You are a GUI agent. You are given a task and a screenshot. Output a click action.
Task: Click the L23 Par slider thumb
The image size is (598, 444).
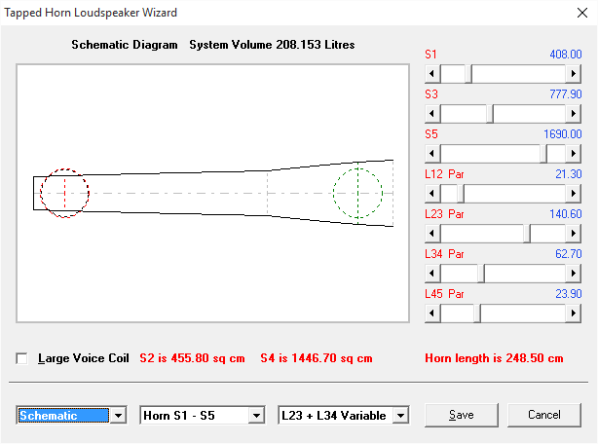527,234
